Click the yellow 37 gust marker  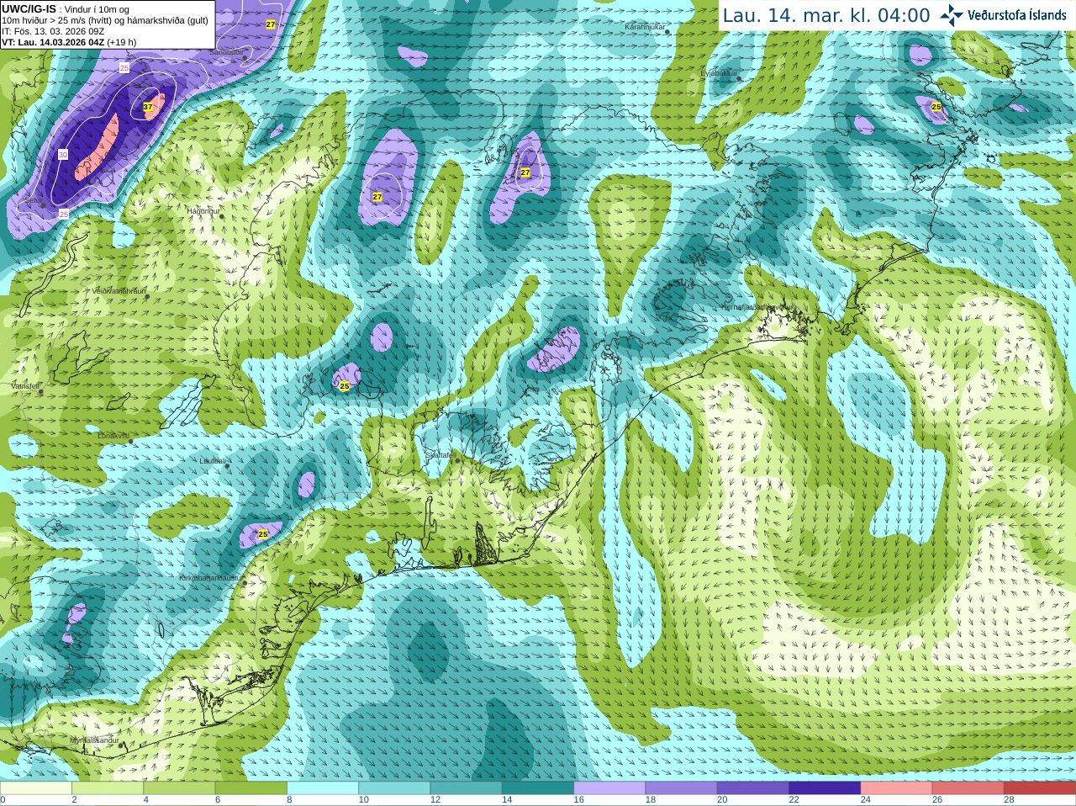click(148, 107)
